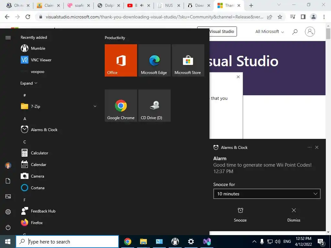Open the Microsoft Edge tile

[x=154, y=60]
